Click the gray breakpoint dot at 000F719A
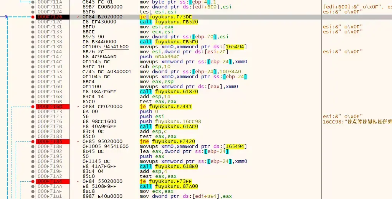This screenshot has height=199, width=392. point(33,166)
